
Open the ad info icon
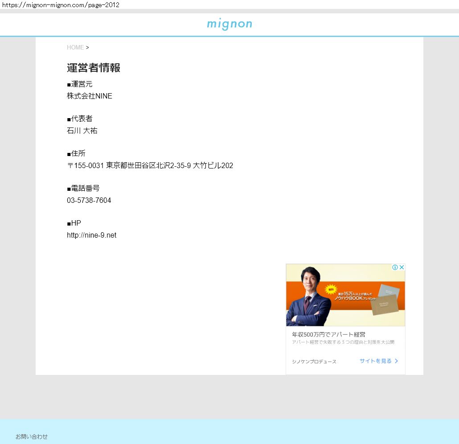[x=395, y=267]
